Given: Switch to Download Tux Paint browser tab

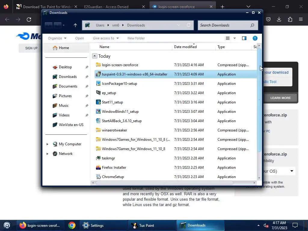Looking at the screenshot, I should (47, 7).
